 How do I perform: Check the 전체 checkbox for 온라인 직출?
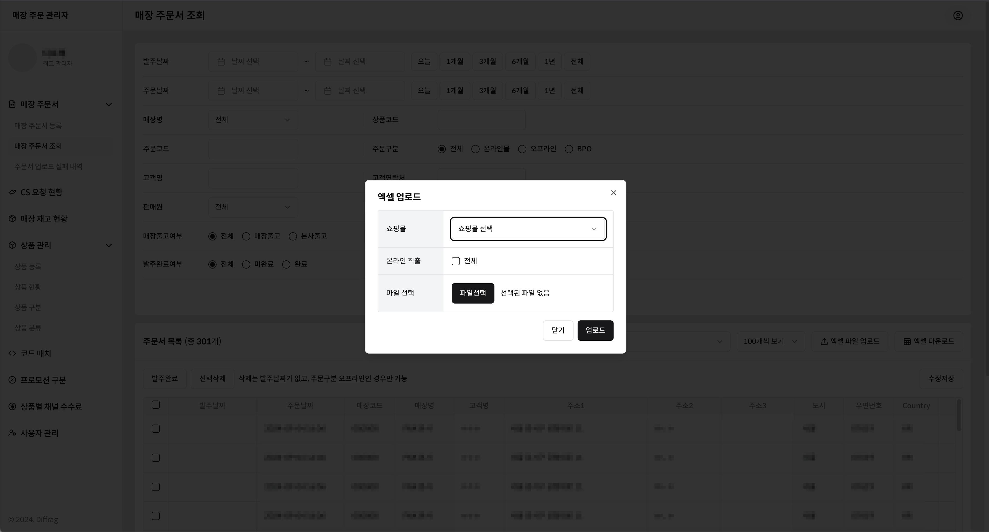coord(456,261)
